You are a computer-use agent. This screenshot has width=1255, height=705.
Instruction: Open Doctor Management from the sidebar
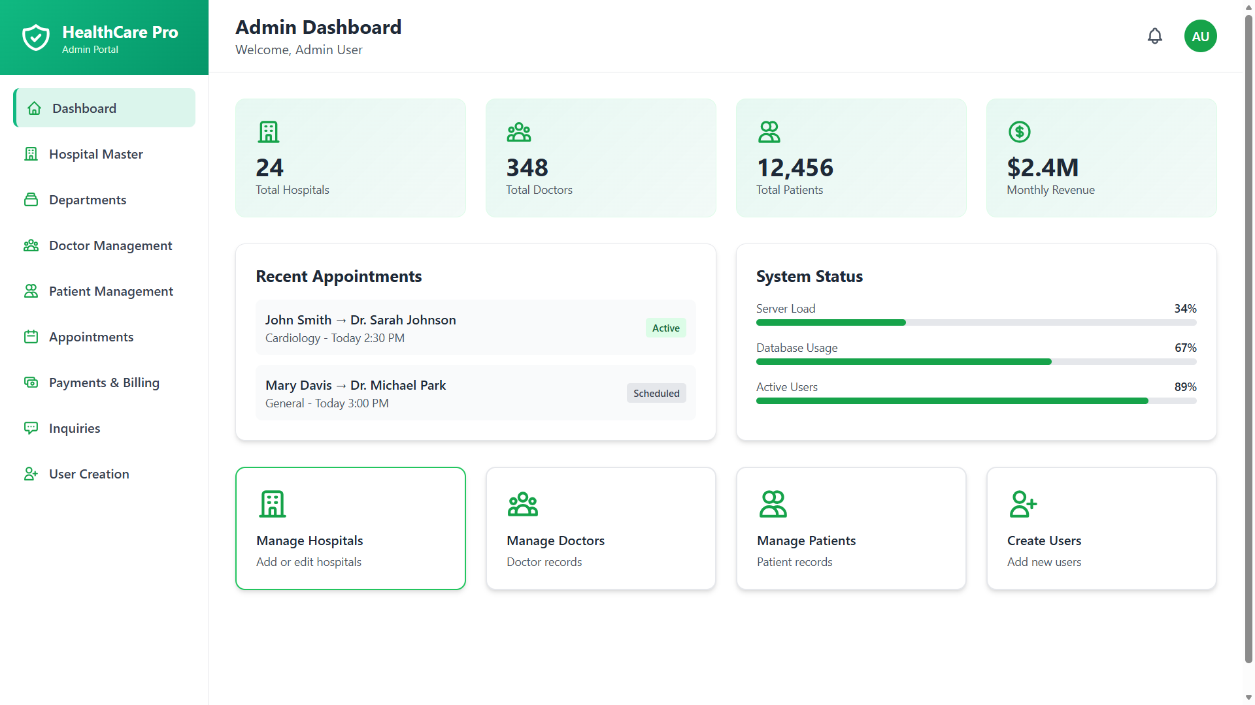click(110, 245)
